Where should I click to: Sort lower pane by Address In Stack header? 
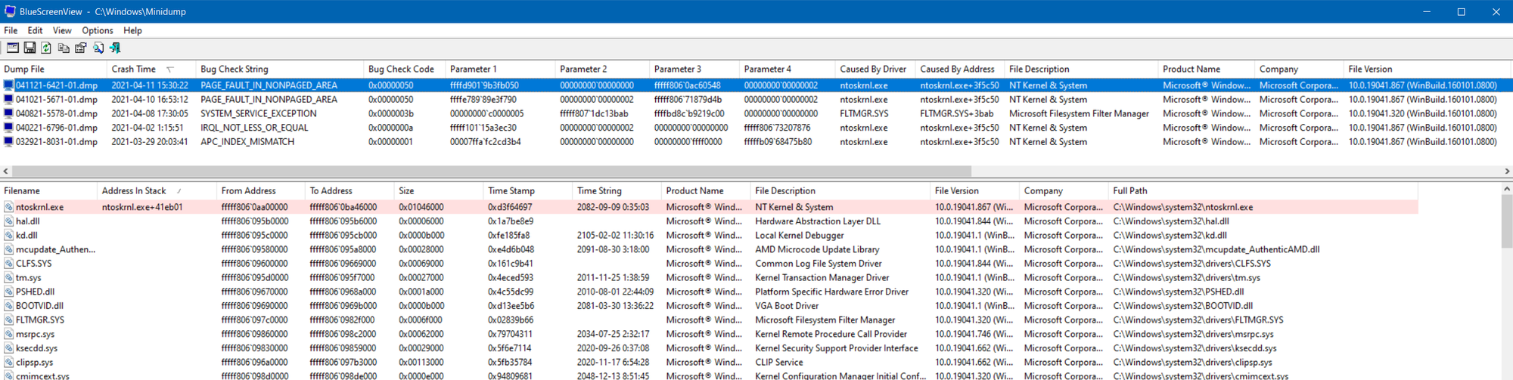coord(157,191)
